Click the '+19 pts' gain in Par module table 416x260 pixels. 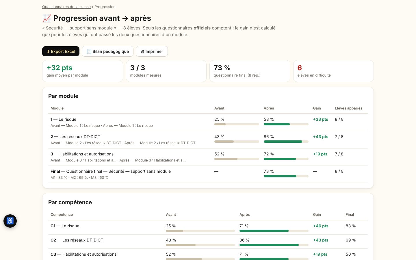320,154
